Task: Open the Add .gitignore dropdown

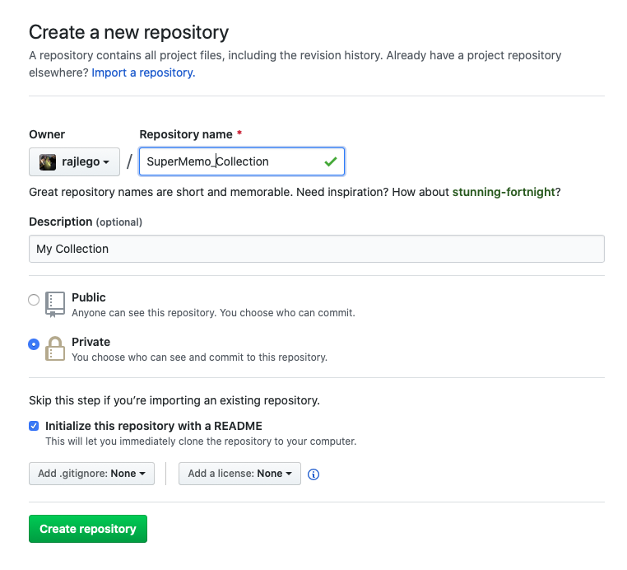Action: pos(91,474)
